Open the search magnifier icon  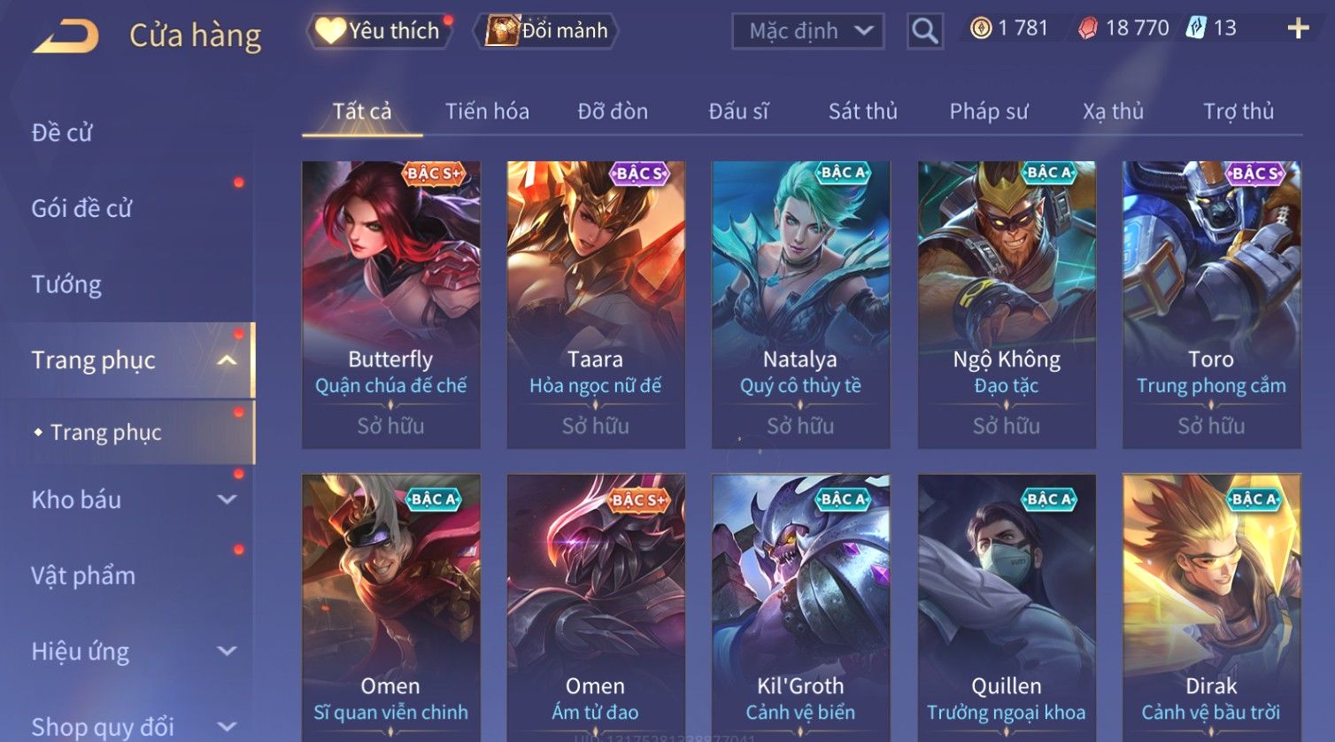(x=924, y=32)
